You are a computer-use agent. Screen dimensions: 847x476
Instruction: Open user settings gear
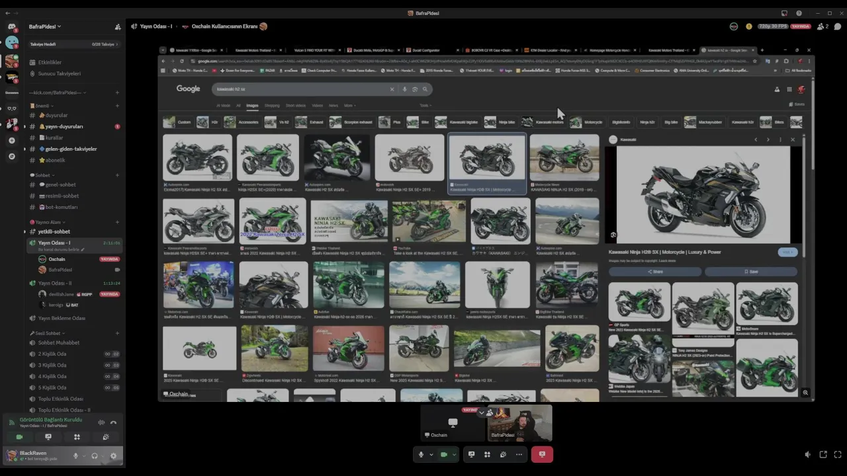pos(113,456)
